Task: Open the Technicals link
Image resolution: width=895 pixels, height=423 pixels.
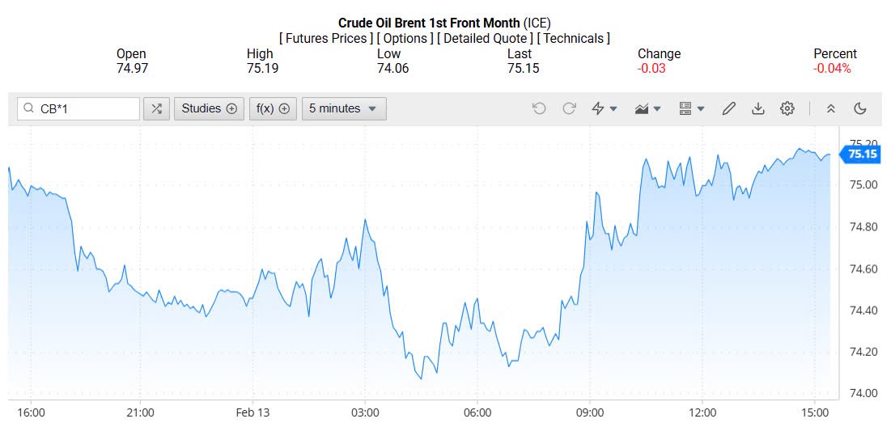Action: [575, 38]
